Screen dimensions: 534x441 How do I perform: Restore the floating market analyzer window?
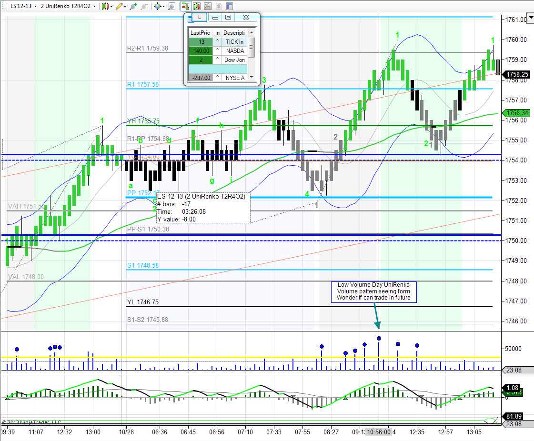[x=228, y=17]
